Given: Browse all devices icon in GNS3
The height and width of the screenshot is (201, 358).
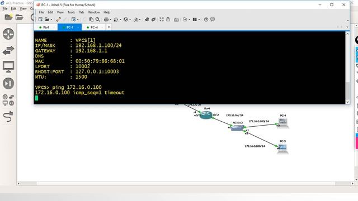Looking at the screenshot, I should click(x=8, y=100).
